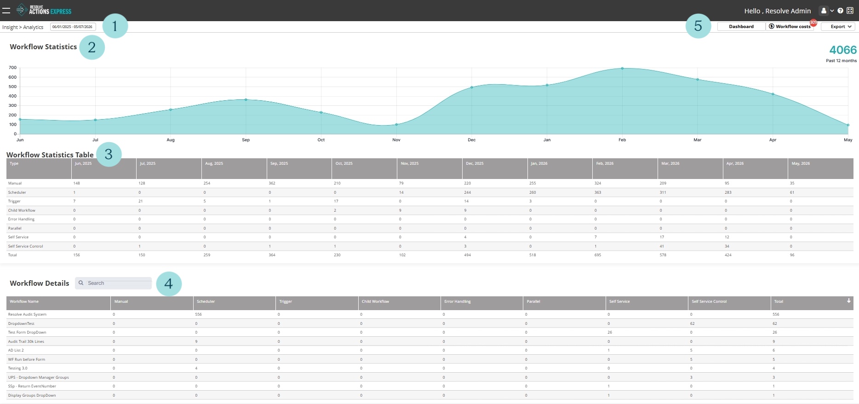Click the Resolve Actions Express logo
Screen dimensions: 859x404
tap(44, 10)
